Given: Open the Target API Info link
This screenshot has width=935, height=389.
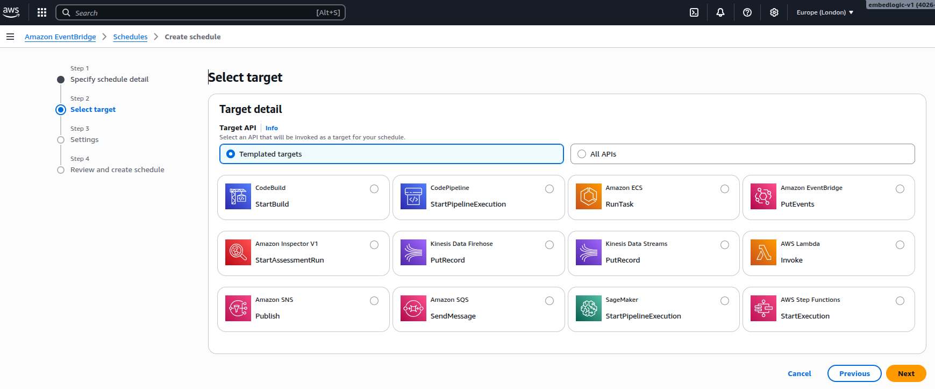Looking at the screenshot, I should pos(272,128).
